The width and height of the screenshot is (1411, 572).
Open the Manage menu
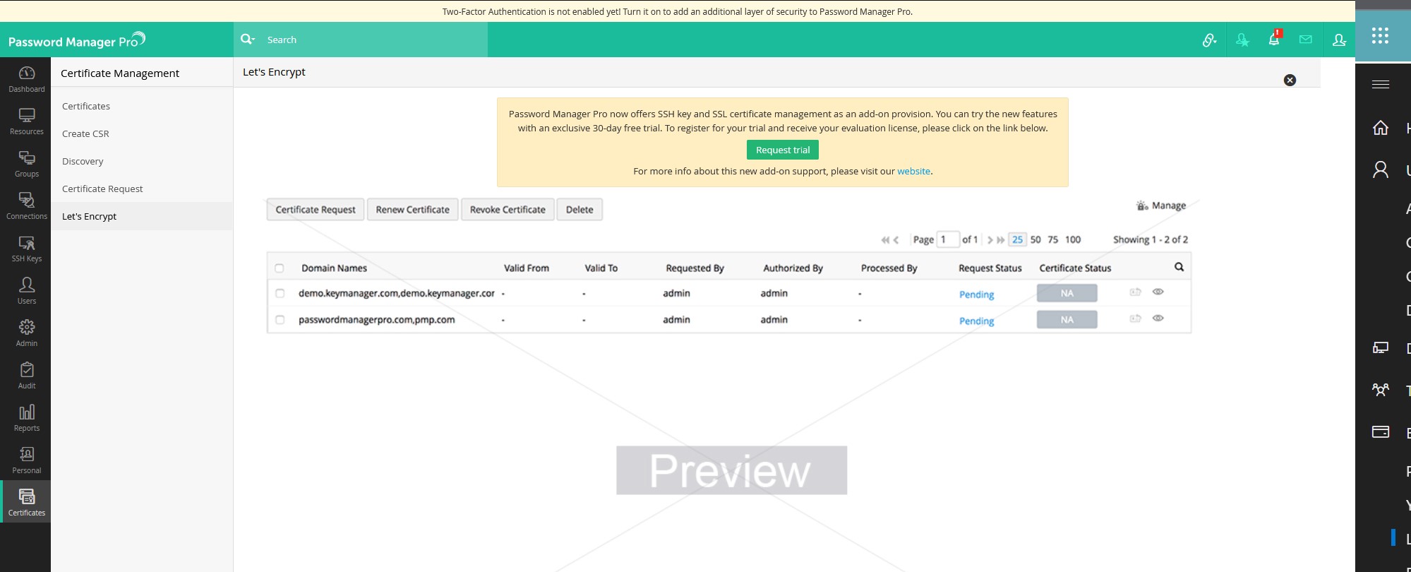[1161, 205]
